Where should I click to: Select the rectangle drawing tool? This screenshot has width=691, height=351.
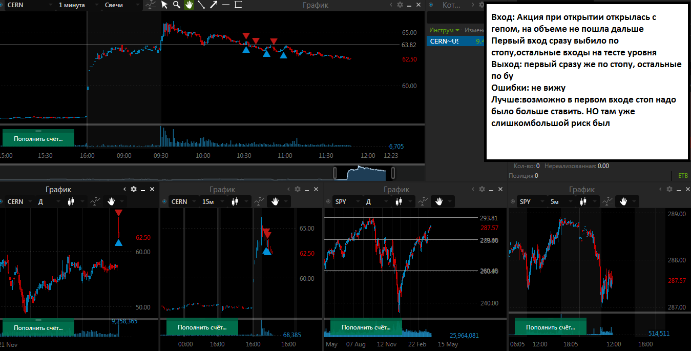(238, 5)
